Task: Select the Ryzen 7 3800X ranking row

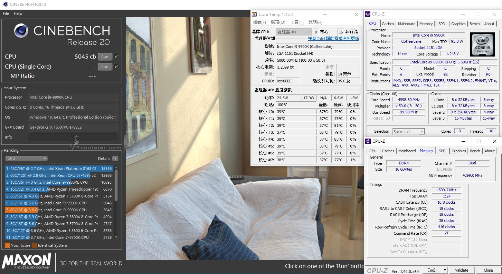Action: coord(59,217)
